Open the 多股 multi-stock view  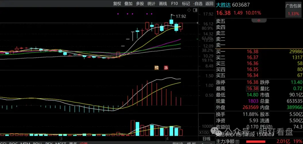point(140,3)
